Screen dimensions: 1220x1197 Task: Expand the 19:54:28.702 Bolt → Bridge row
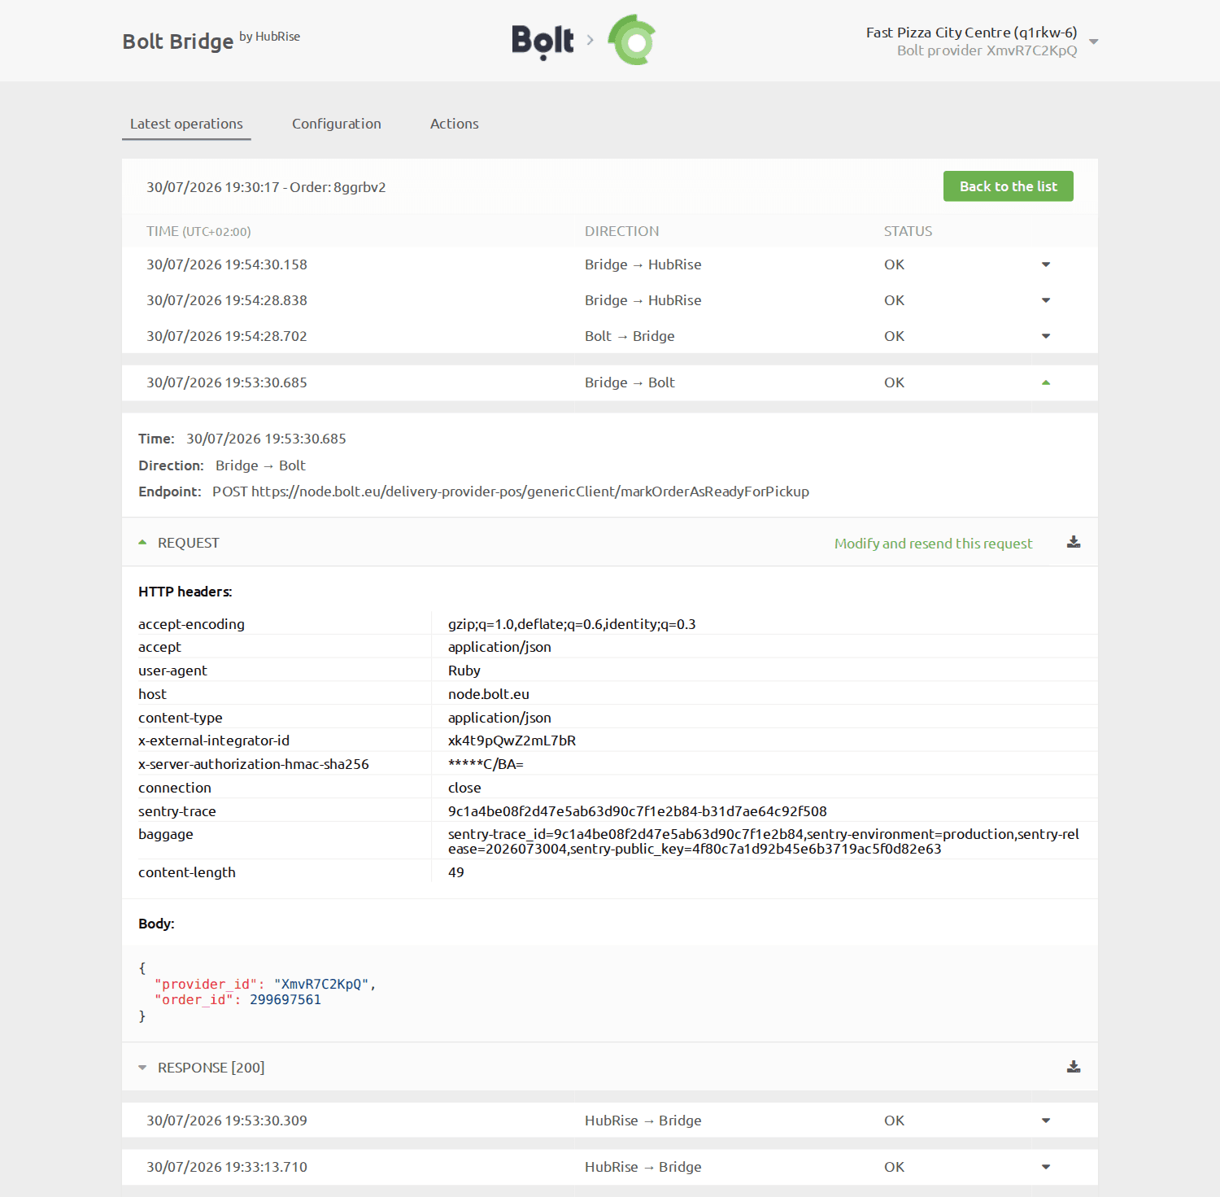pos(1046,336)
